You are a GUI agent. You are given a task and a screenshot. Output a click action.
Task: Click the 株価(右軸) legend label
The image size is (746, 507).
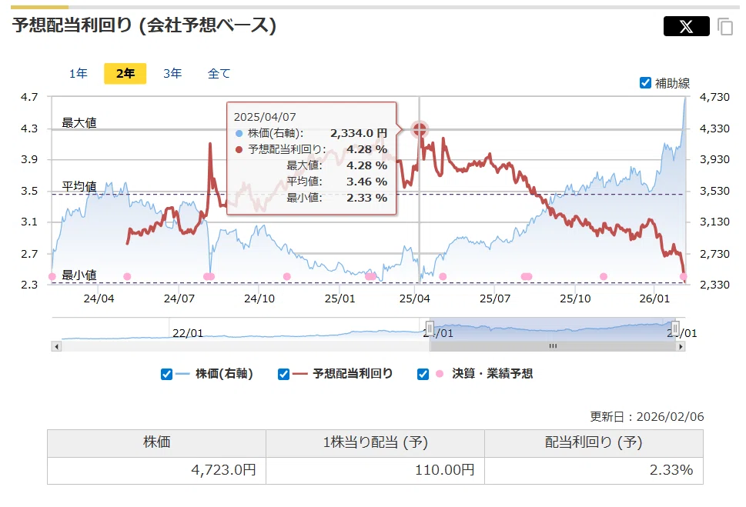click(x=224, y=374)
